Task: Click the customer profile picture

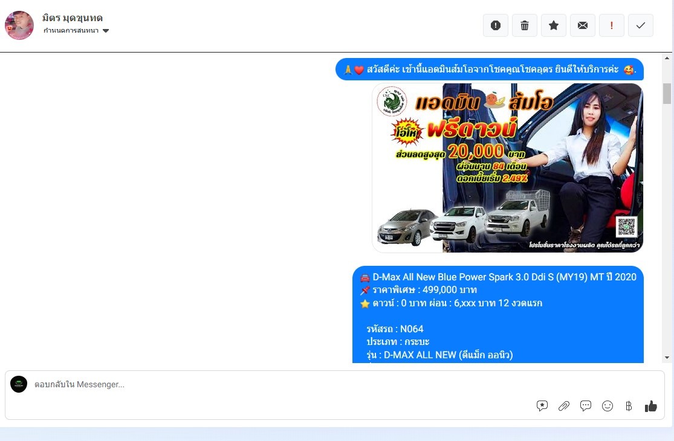Action: pyautogui.click(x=19, y=25)
